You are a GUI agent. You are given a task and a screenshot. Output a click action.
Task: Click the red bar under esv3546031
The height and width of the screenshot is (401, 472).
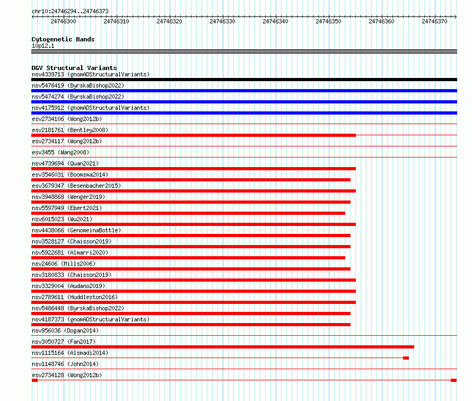(191, 180)
